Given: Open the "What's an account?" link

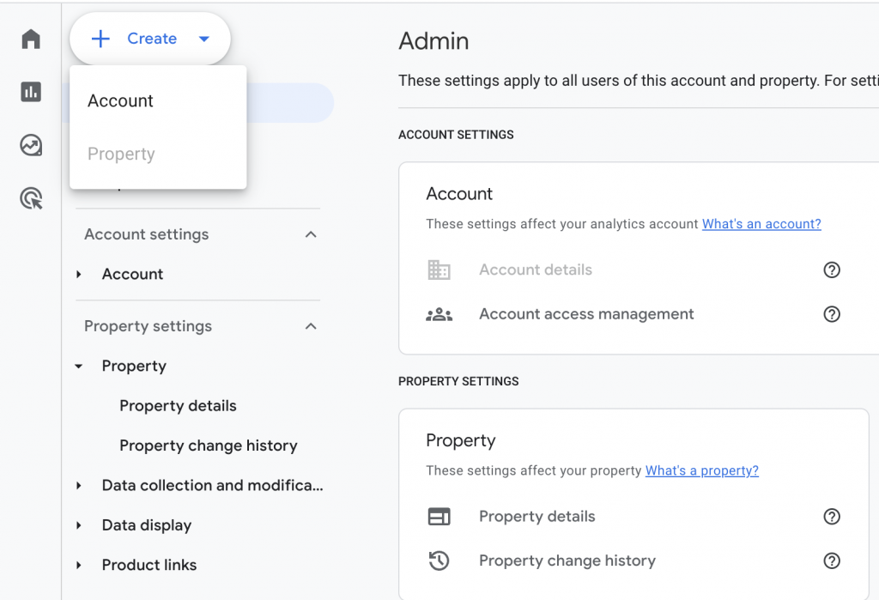Looking at the screenshot, I should click(x=761, y=224).
